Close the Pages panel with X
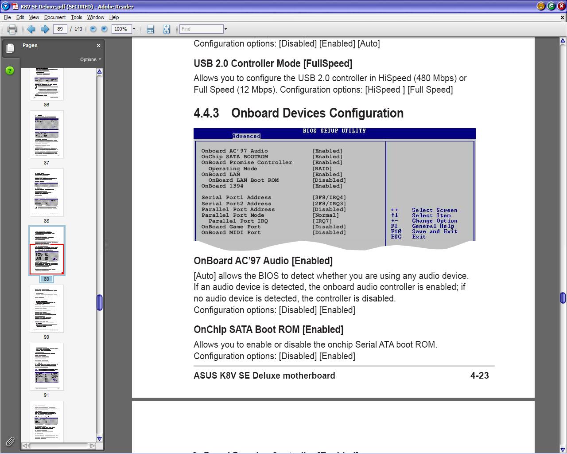Image resolution: width=567 pixels, height=454 pixels. click(98, 45)
